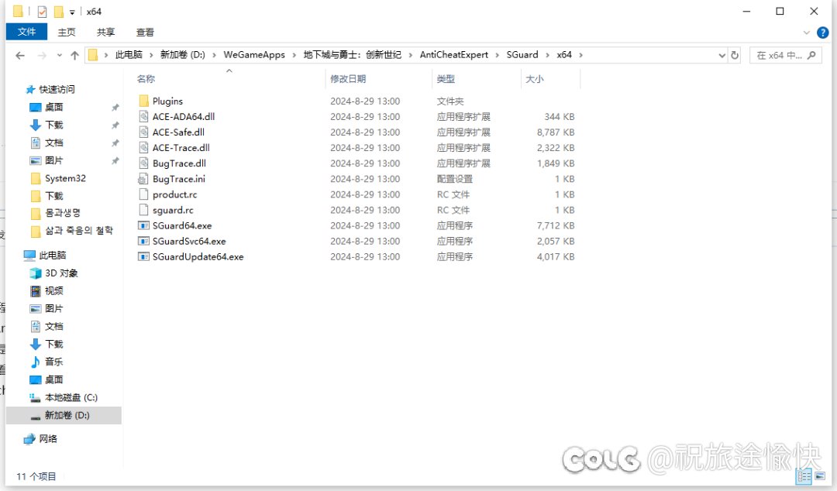The image size is (837, 491).
Task: Expand chevron after AntiCheatExpert in address bar
Action: 497,55
